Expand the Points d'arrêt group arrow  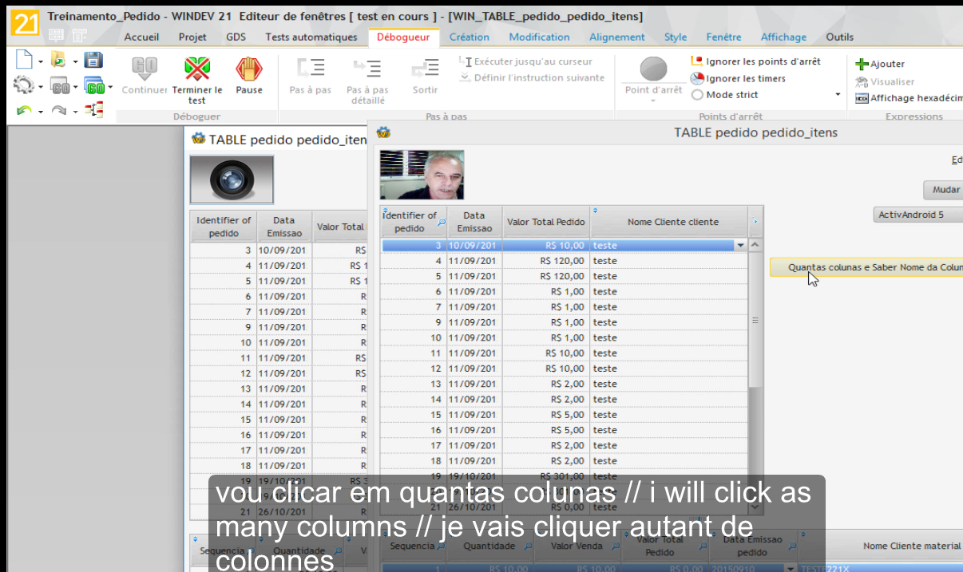pos(838,94)
